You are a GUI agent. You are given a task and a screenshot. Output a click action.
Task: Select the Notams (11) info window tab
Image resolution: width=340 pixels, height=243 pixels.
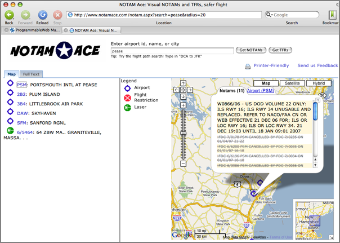coord(232,91)
